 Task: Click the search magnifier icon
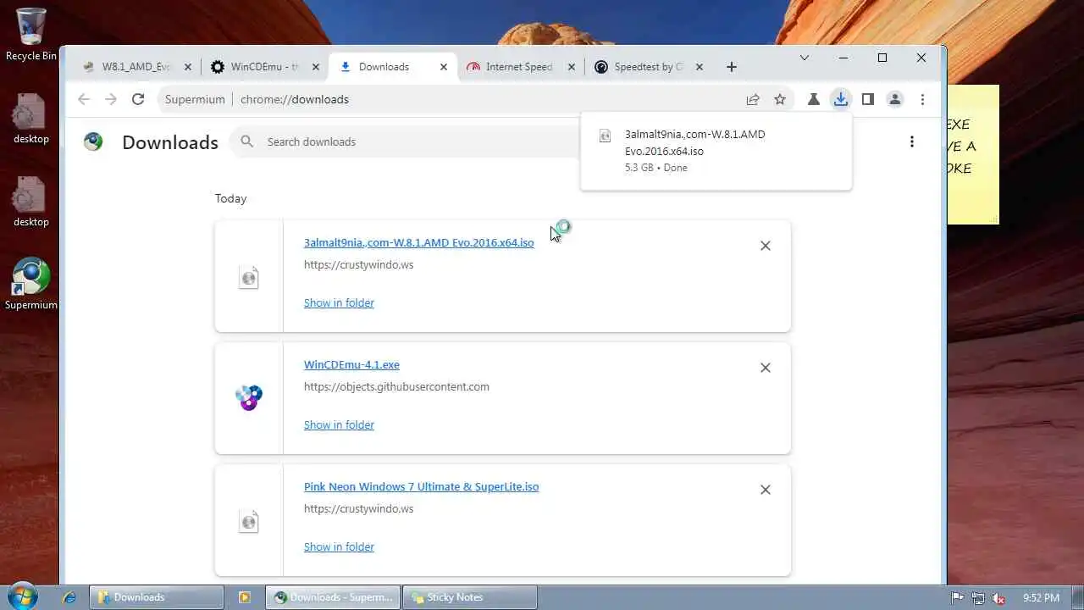[x=247, y=141]
